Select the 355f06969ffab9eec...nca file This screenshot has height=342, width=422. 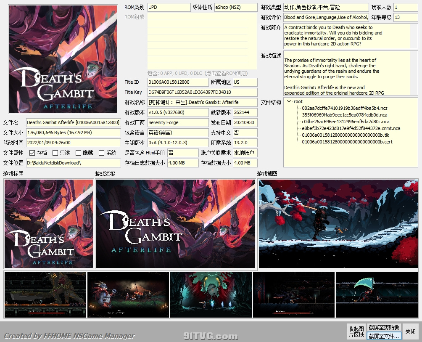345,115
